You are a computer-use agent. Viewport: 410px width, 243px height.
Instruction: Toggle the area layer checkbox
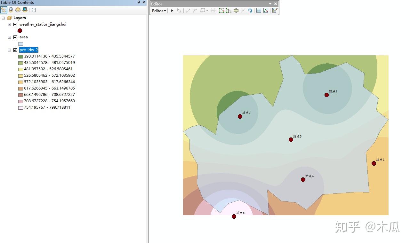pos(15,37)
